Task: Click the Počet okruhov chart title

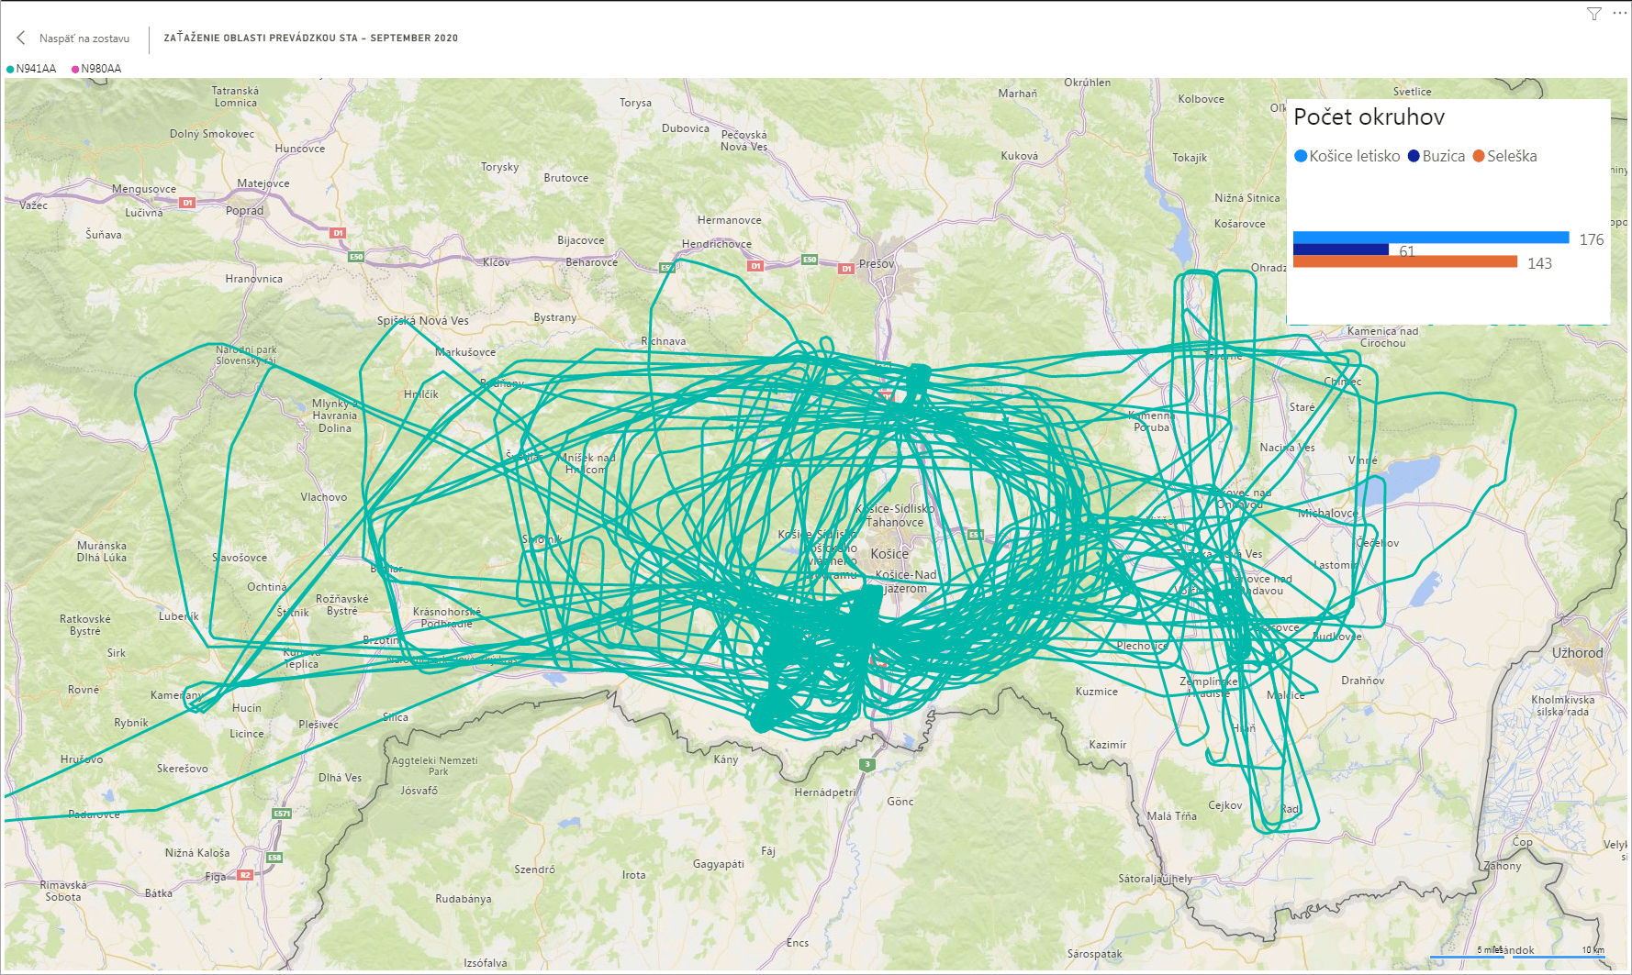Action: coord(1369,117)
